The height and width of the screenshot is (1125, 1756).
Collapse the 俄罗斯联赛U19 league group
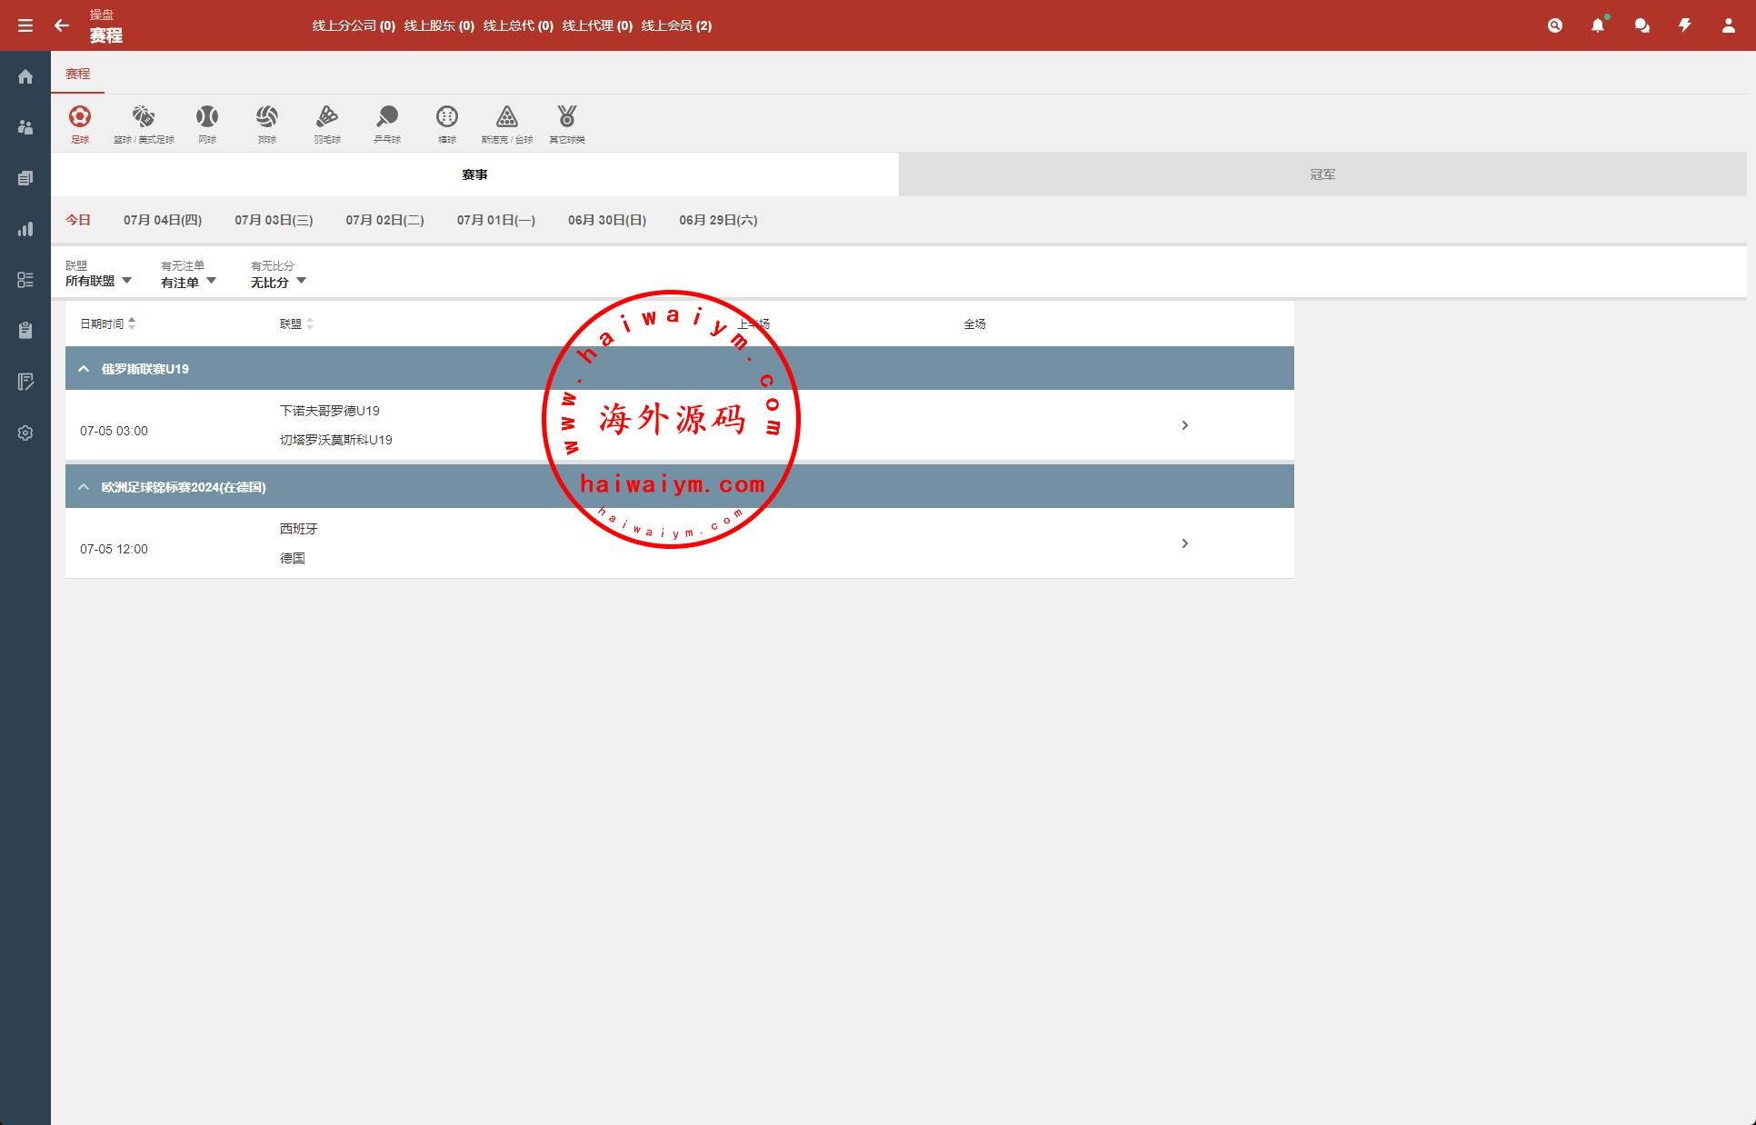pos(84,369)
